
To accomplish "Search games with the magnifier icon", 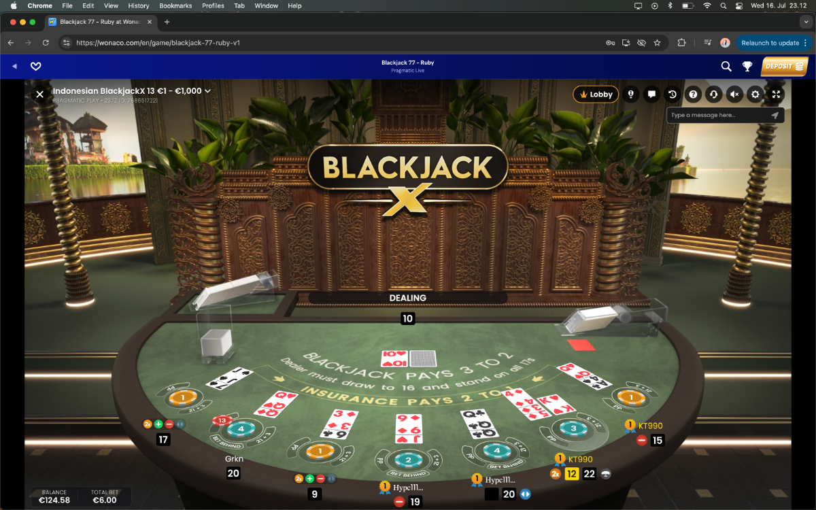I will [726, 66].
